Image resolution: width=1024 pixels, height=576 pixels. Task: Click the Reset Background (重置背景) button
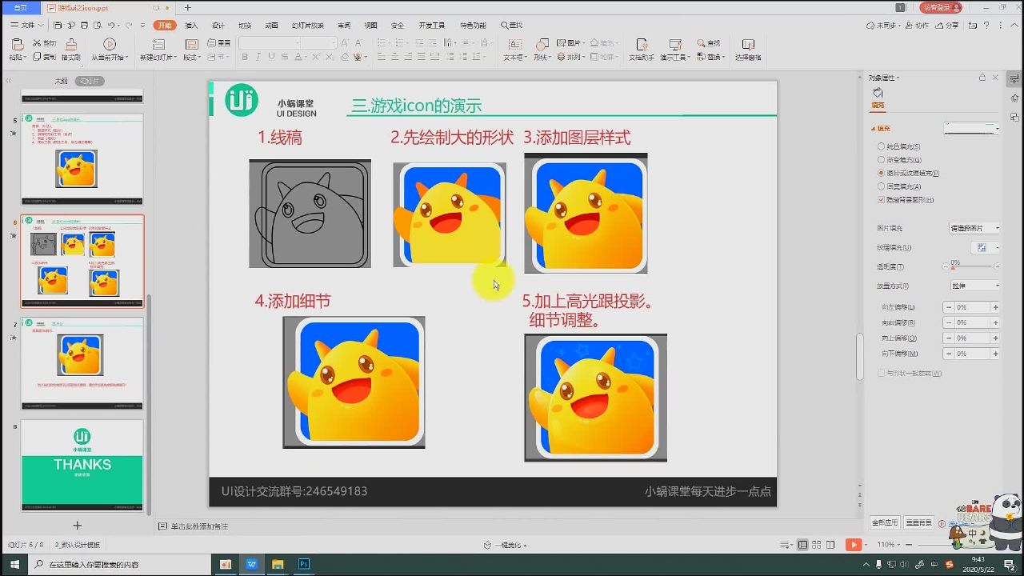pyautogui.click(x=919, y=522)
